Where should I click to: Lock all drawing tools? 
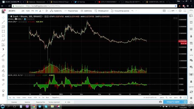[3, 75]
